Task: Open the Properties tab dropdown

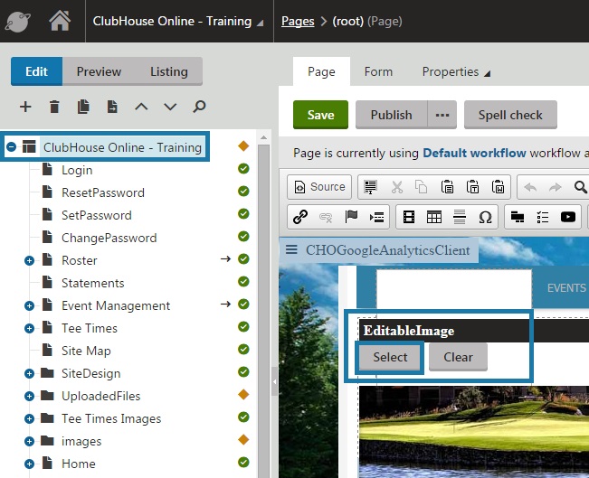Action: tap(456, 71)
